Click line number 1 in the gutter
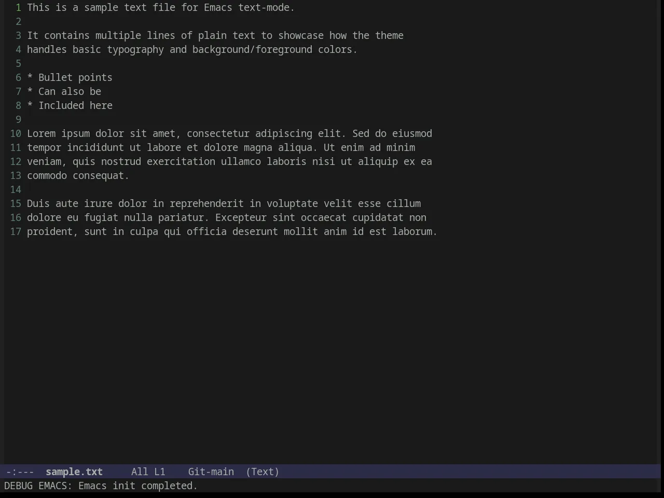Screen dimensions: 664x498 pos(18,7)
